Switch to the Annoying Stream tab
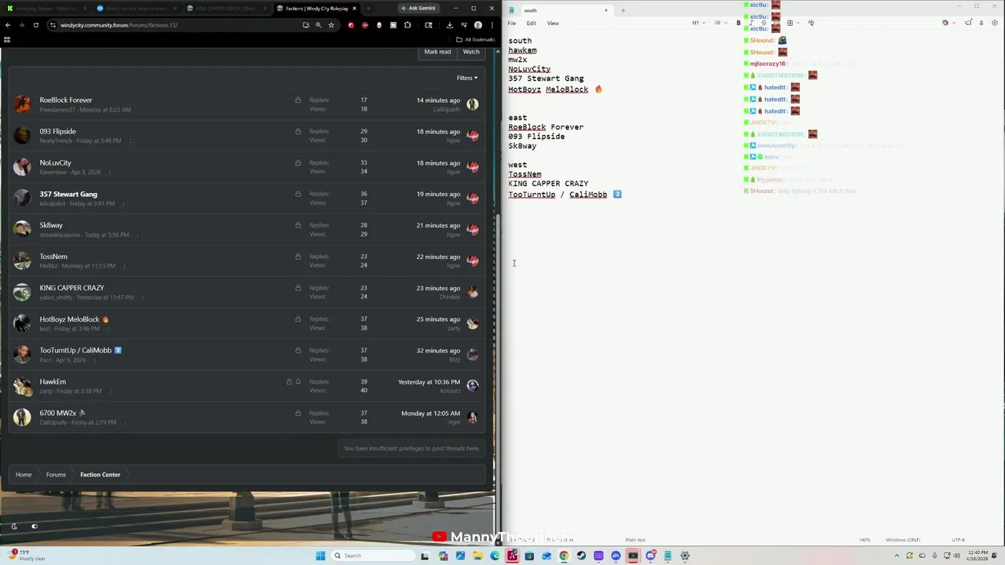 pos(46,8)
